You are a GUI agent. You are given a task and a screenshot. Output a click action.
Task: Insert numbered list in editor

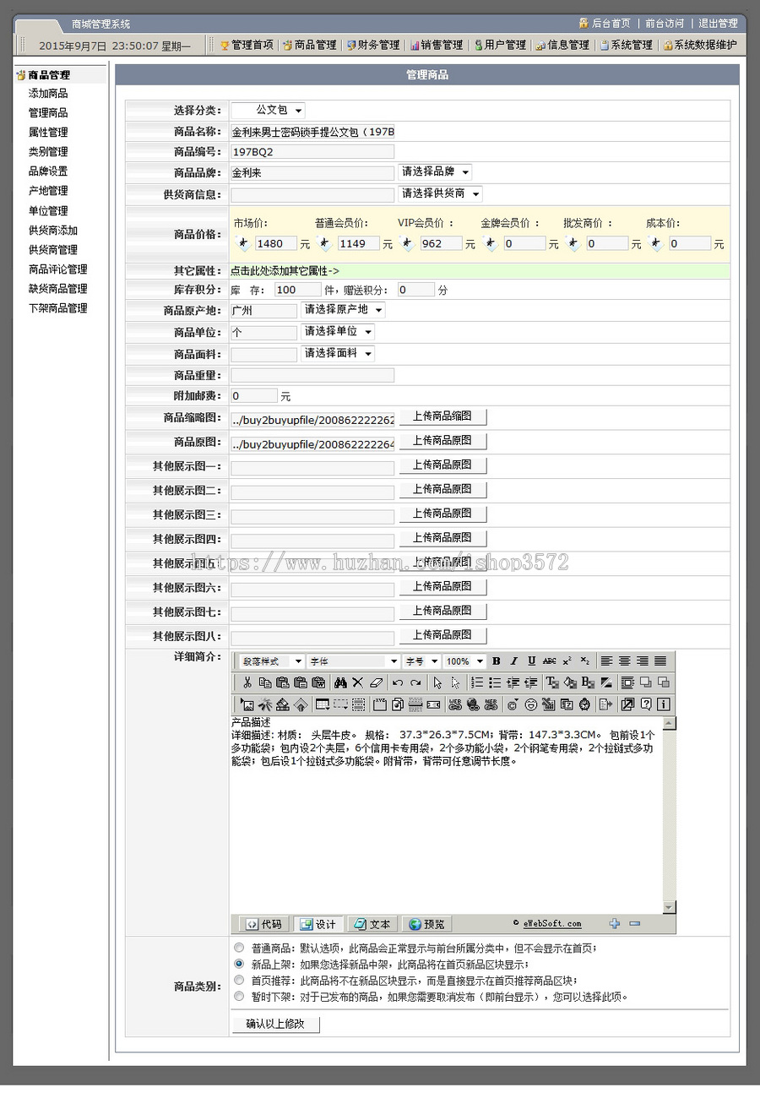point(477,682)
